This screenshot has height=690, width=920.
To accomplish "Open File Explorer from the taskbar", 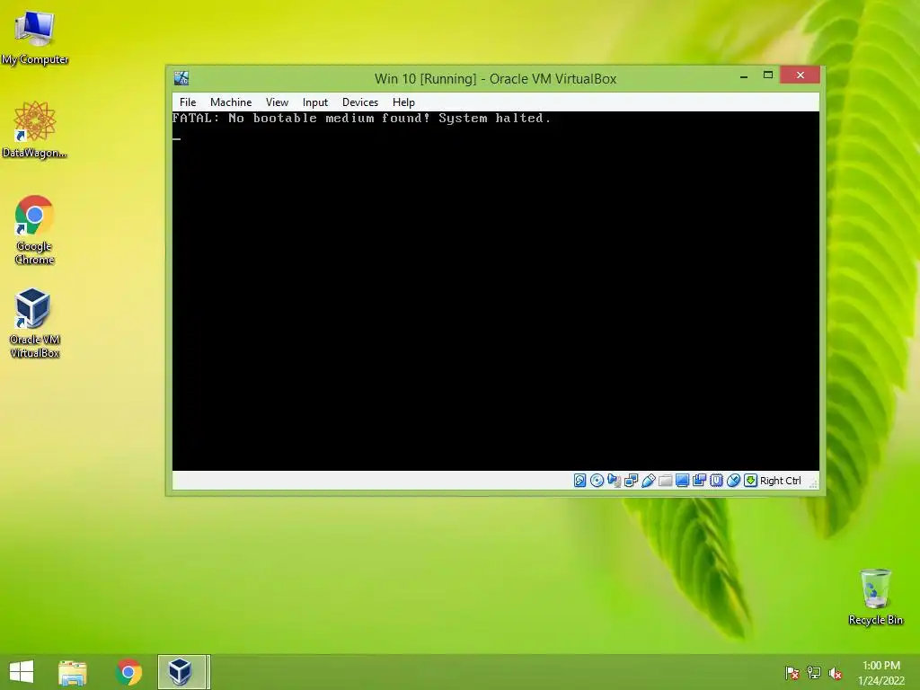I will click(72, 672).
